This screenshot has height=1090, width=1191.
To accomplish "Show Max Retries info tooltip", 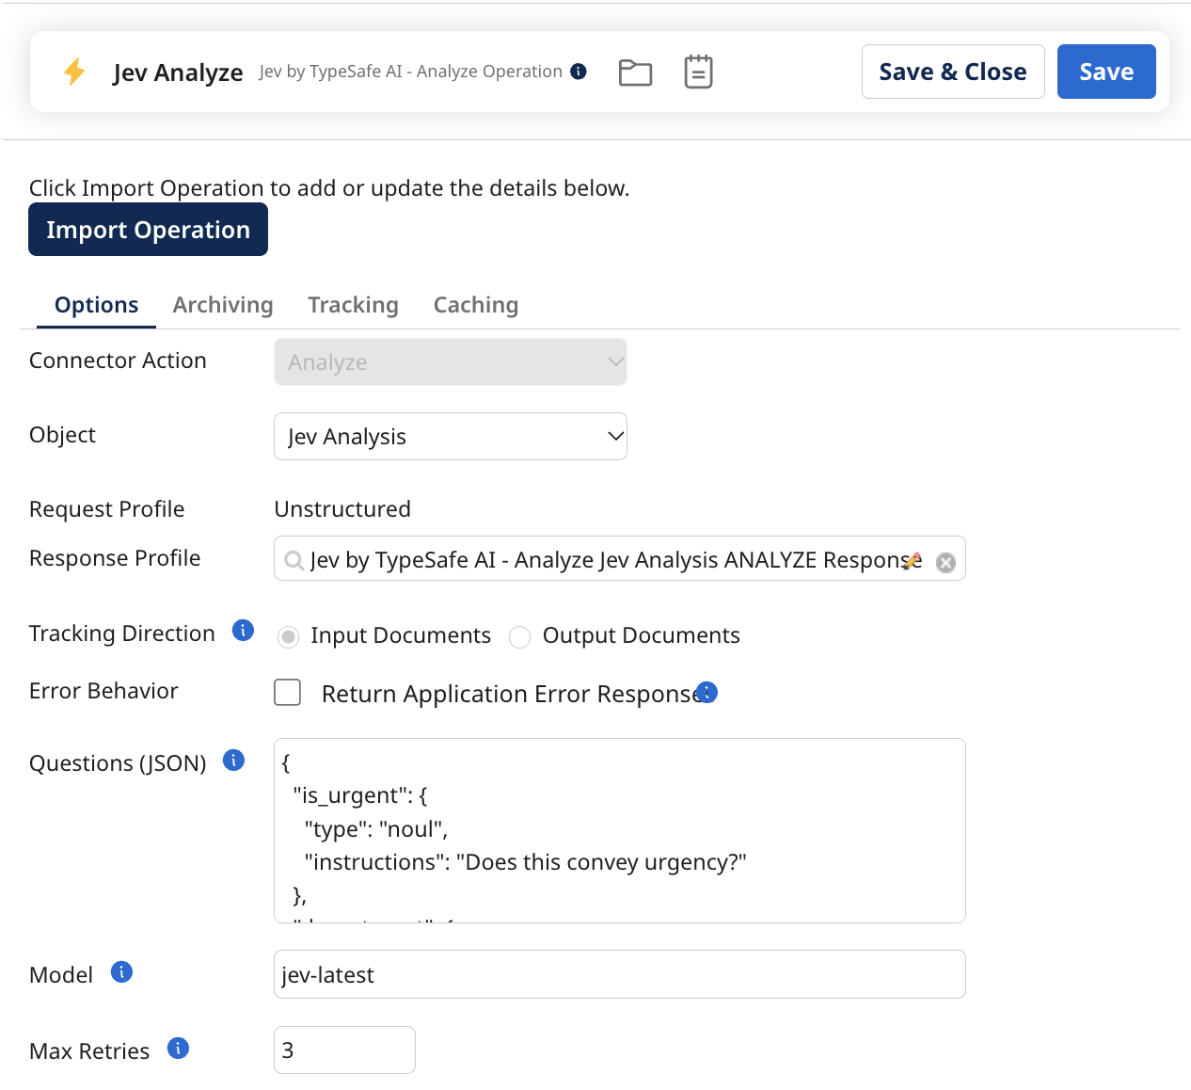I will (x=178, y=1048).
